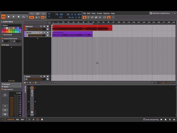The image size is (177, 133).
Task: Open the Edit menu
Action: coord(88,13)
